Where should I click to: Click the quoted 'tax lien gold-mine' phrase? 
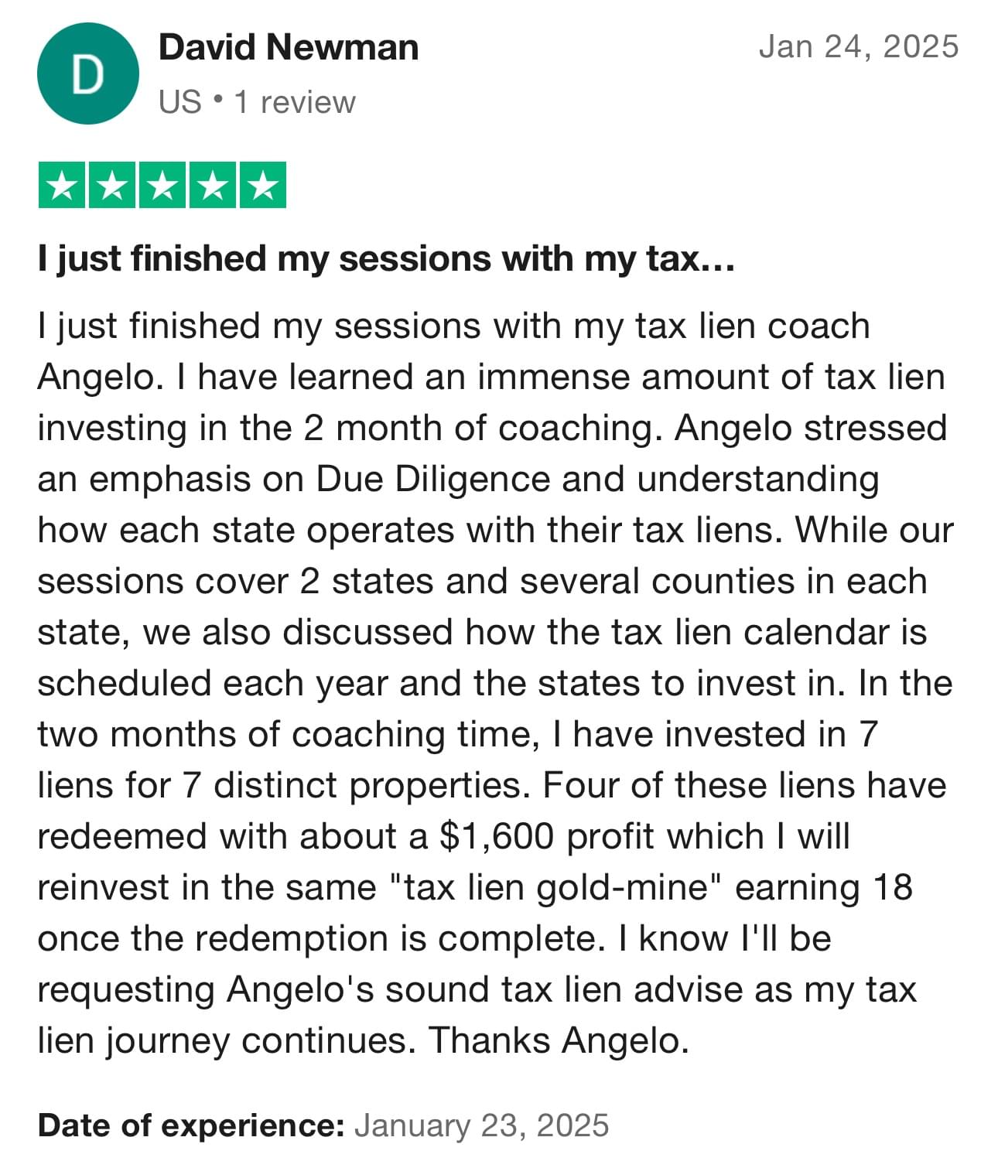pos(556,887)
